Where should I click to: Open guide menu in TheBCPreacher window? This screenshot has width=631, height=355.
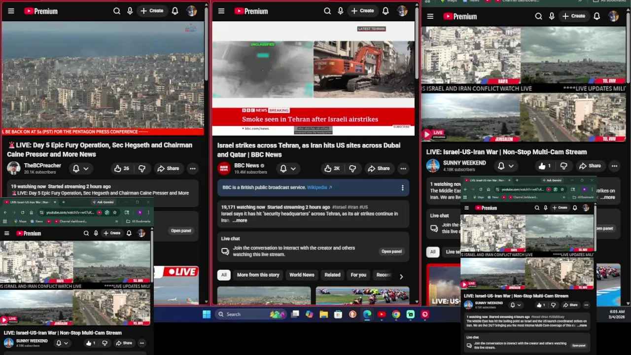11,11
